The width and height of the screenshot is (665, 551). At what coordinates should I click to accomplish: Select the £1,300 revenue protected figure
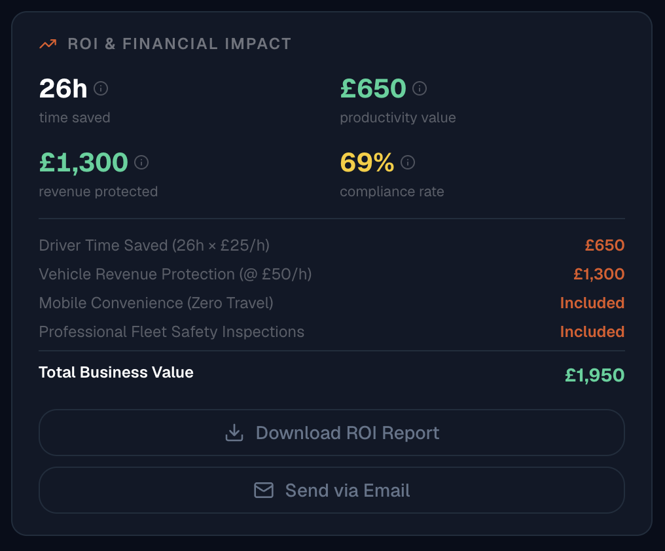tap(84, 162)
